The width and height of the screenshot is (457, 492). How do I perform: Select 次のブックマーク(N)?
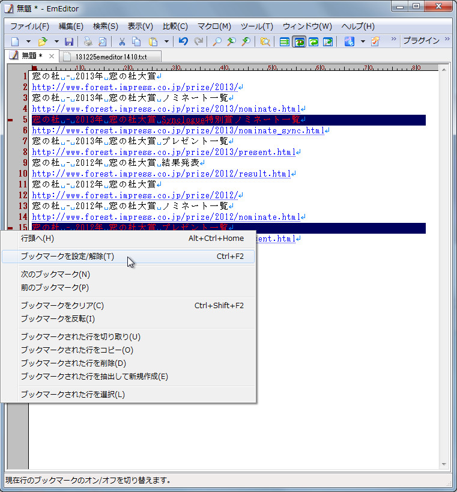(x=129, y=275)
